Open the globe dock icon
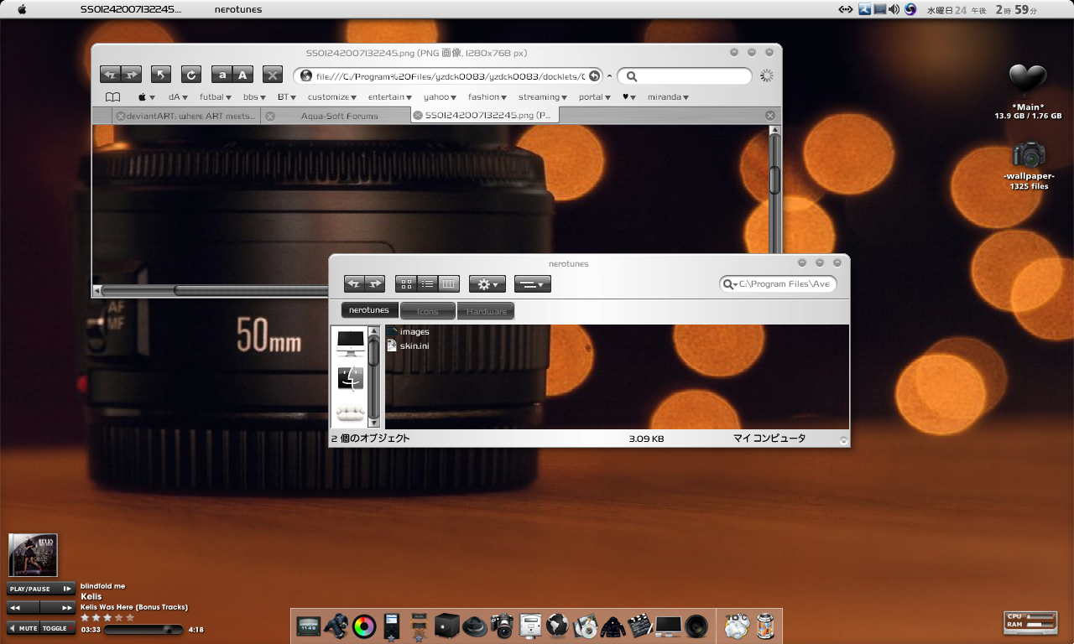1074x644 pixels. 557,626
